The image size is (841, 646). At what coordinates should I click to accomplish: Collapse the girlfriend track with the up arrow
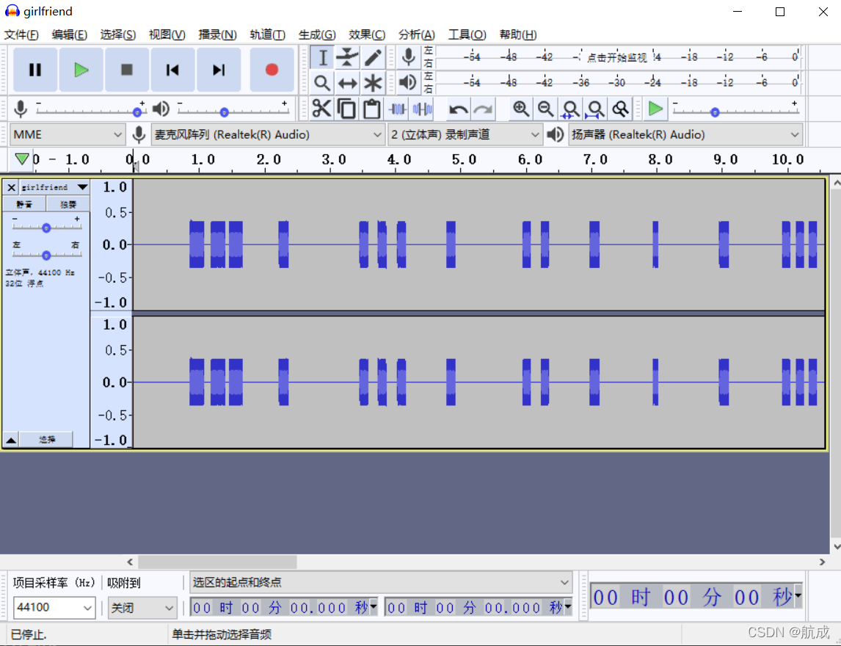click(11, 440)
